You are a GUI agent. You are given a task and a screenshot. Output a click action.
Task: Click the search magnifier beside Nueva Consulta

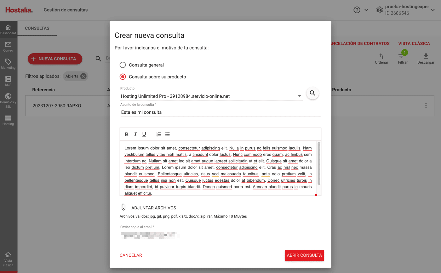(x=98, y=59)
